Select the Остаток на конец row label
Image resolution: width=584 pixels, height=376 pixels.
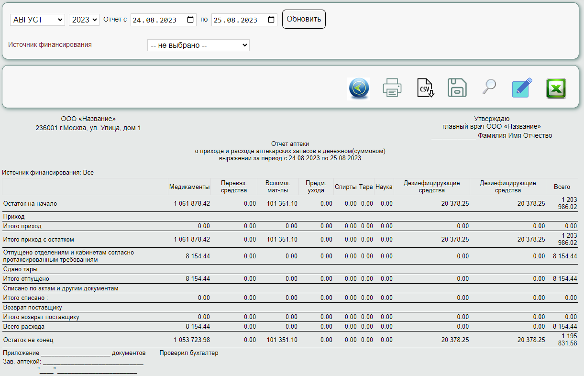[x=28, y=340]
